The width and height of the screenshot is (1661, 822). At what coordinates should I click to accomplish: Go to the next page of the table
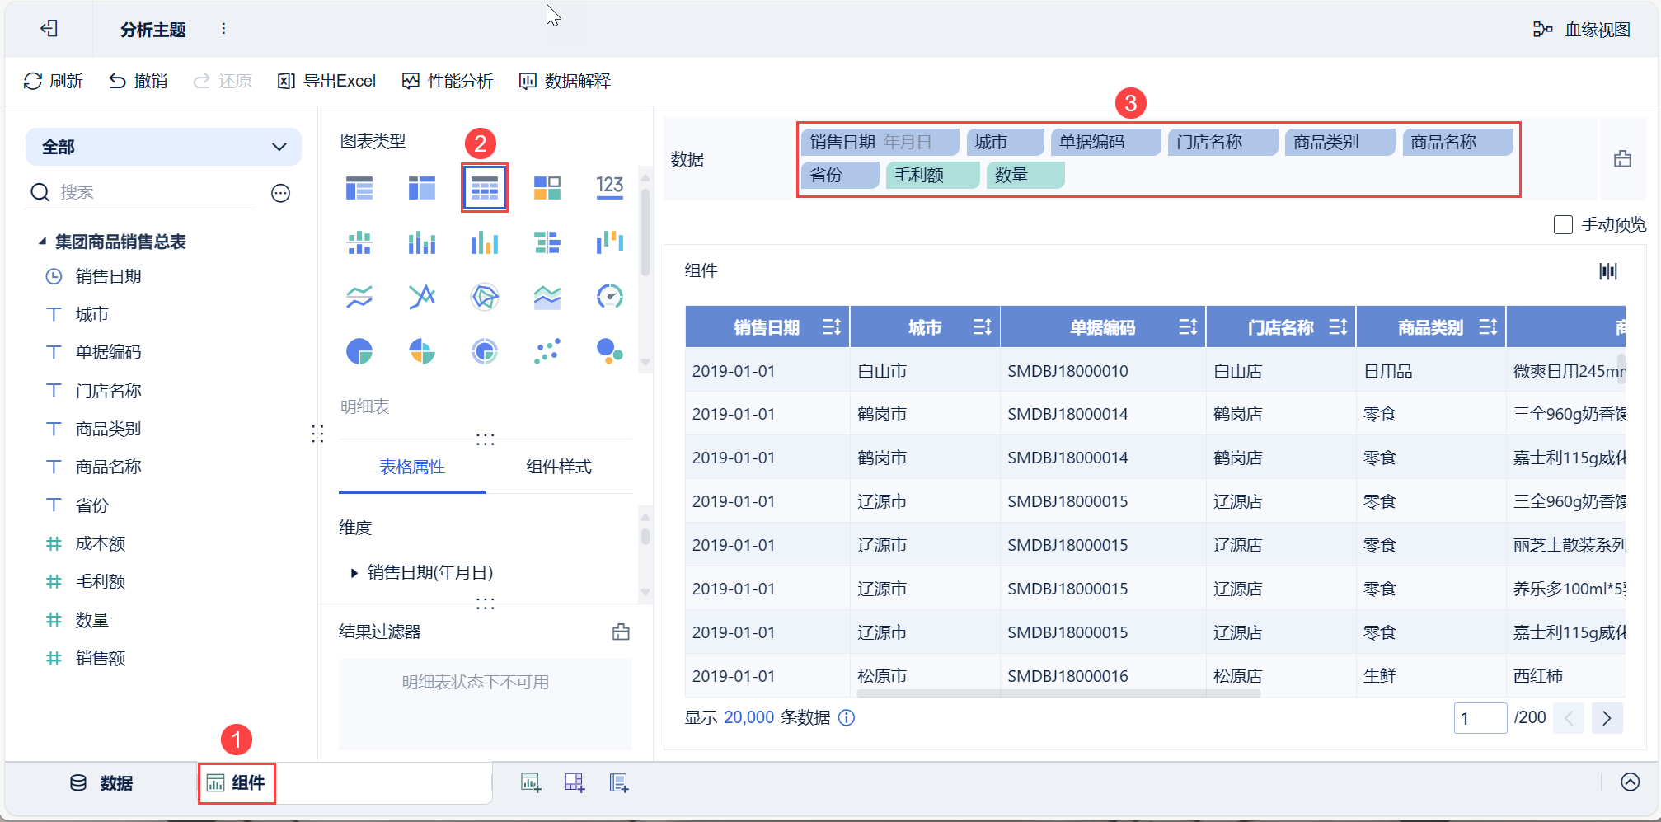1607,718
